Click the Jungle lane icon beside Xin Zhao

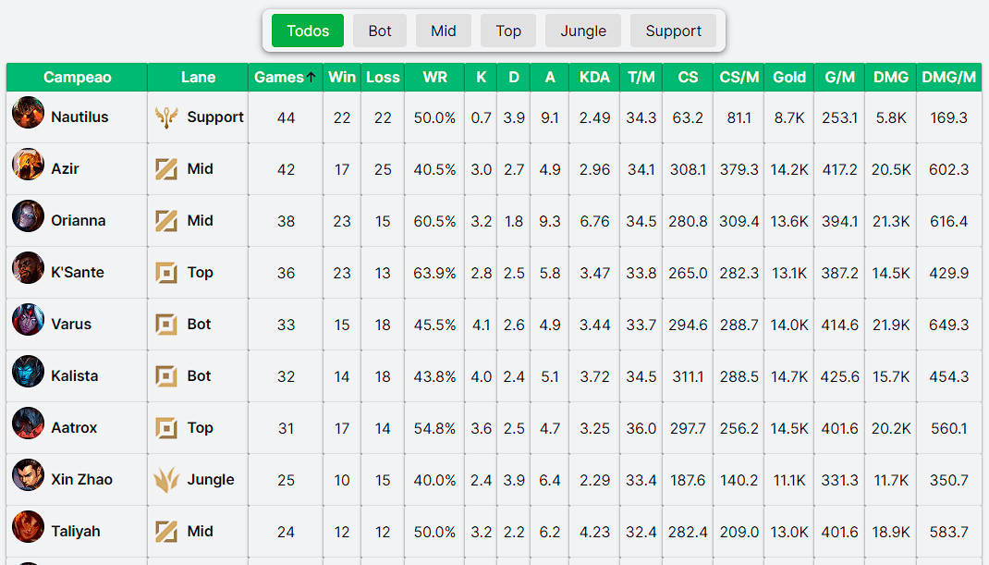(166, 479)
